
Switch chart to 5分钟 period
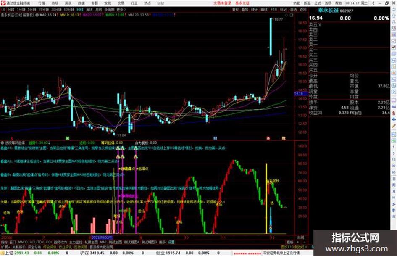coord(32,10)
